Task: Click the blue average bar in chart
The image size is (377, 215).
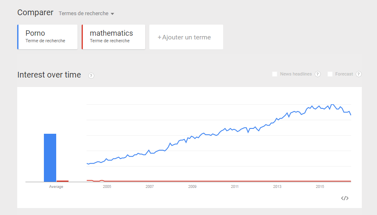Action: coord(50,158)
